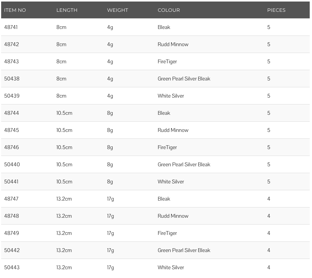This screenshot has height=278, width=312.
Task: Click Green Pearl Silver Bleak for item 50438
Action: pyautogui.click(x=184, y=79)
